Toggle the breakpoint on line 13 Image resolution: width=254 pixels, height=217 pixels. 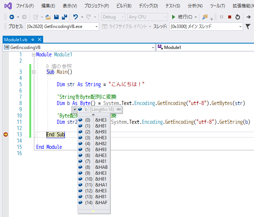pos(6,134)
